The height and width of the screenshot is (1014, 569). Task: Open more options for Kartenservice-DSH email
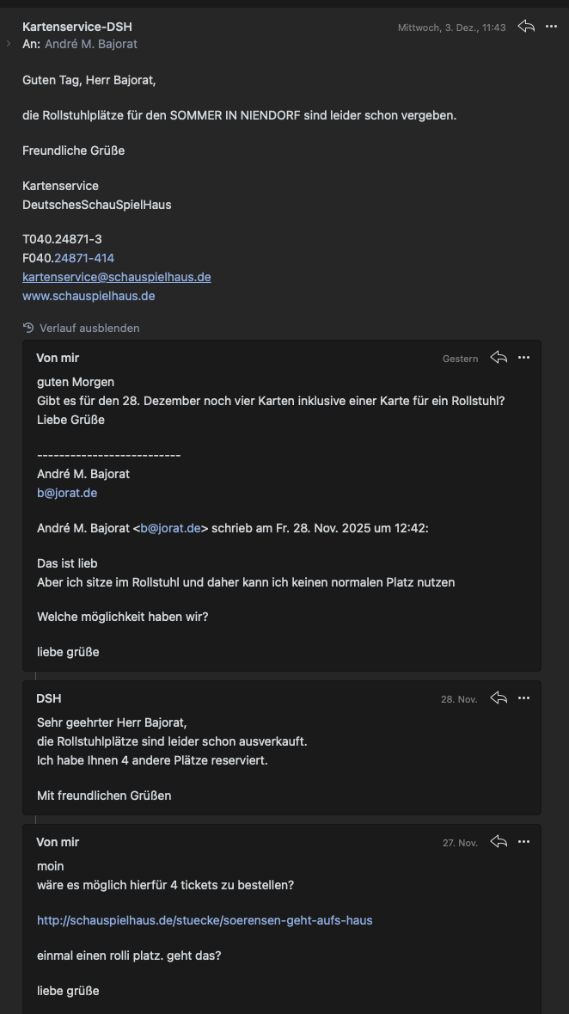click(552, 27)
